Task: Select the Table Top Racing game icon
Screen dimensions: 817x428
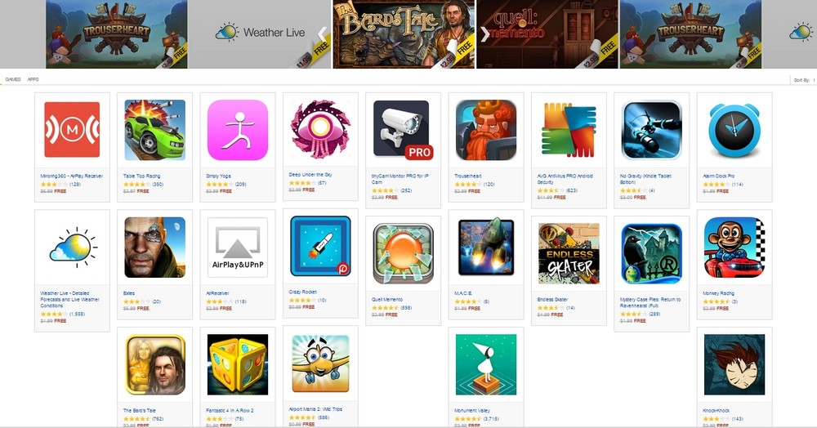Action: 154,130
